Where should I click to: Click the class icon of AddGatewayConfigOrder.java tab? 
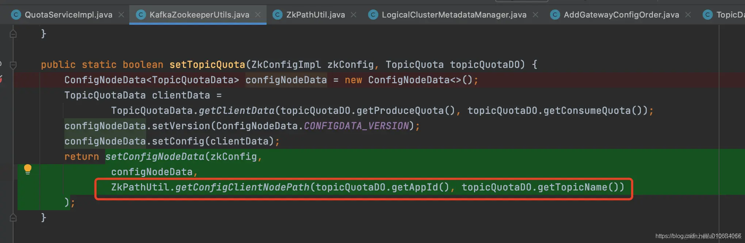click(555, 15)
